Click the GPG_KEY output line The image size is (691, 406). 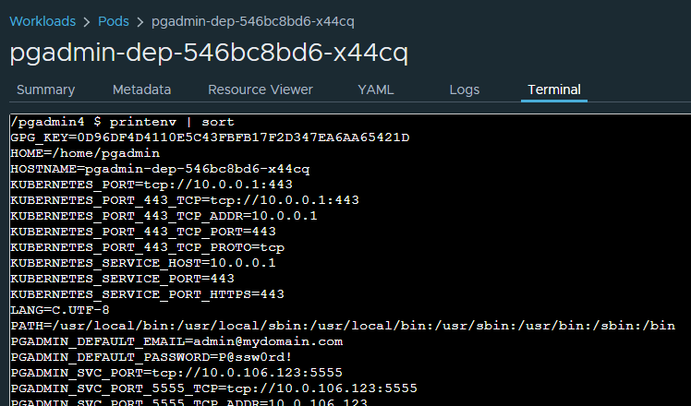click(211, 137)
